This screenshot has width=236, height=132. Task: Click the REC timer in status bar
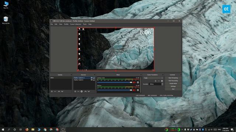click(x=152, y=95)
